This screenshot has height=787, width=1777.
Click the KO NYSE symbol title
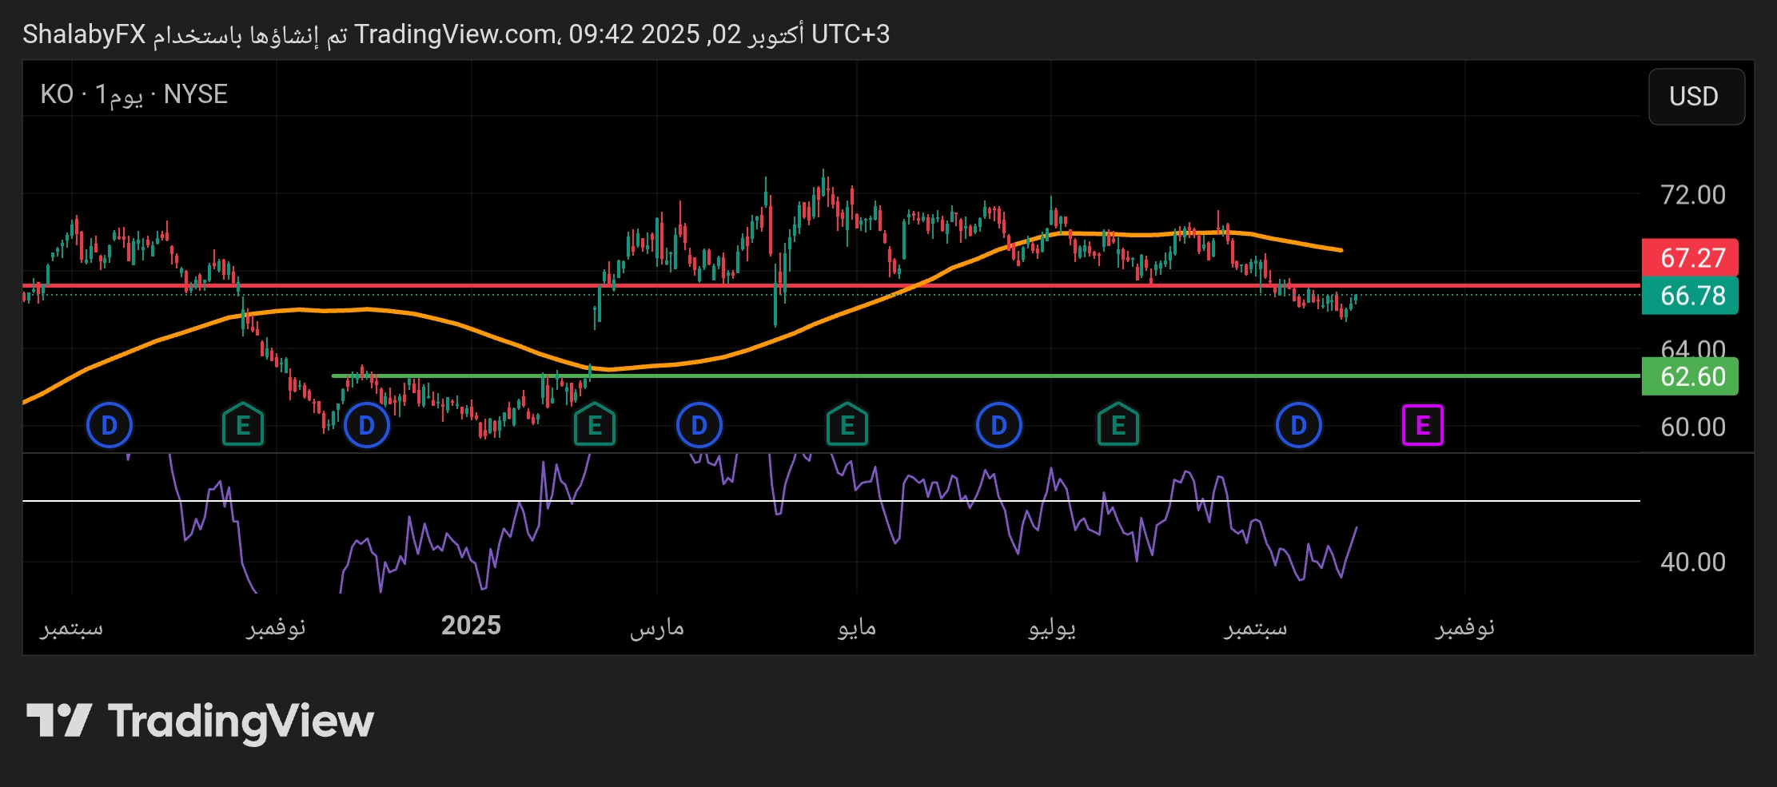(x=134, y=94)
